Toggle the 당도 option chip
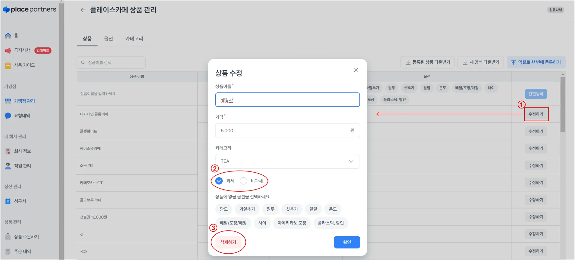575x260 pixels. [x=224, y=209]
